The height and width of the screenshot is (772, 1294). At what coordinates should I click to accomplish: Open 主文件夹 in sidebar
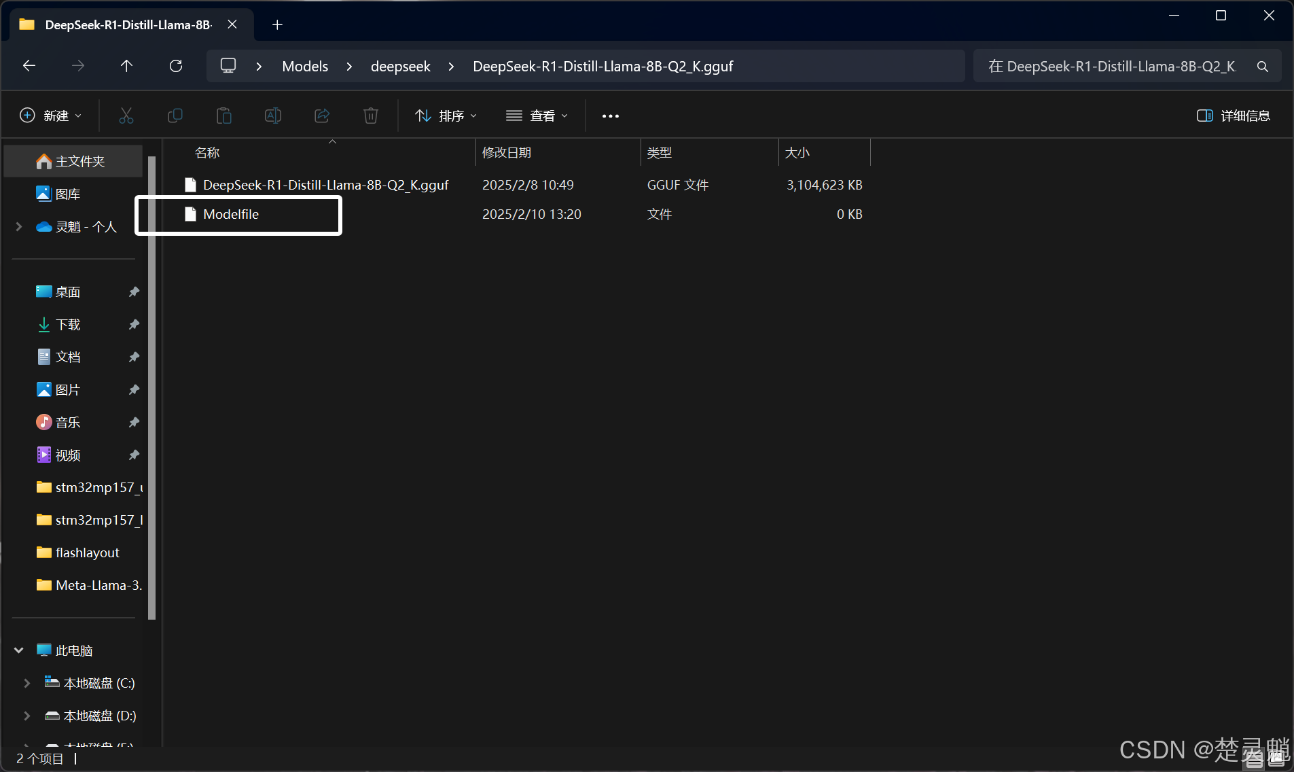pyautogui.click(x=73, y=161)
